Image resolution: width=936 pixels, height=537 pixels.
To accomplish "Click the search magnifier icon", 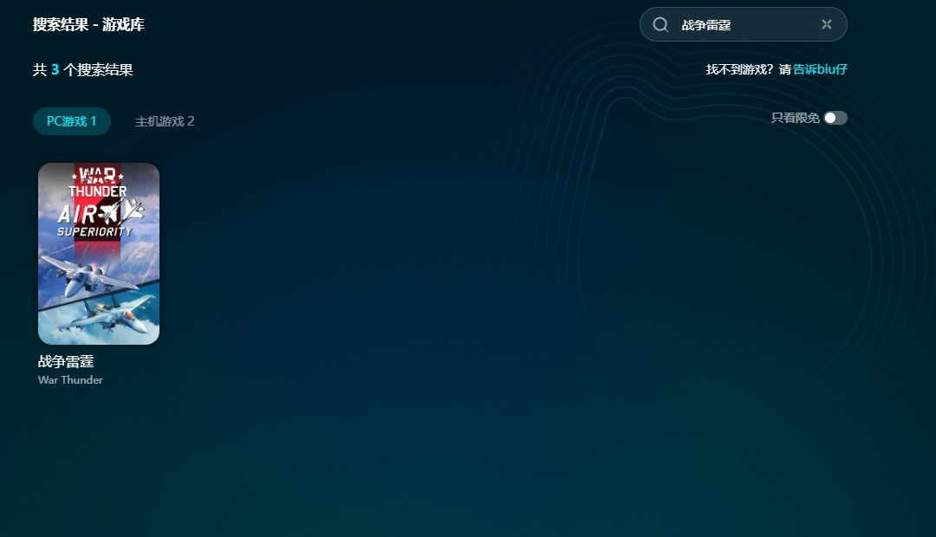I will coord(660,24).
